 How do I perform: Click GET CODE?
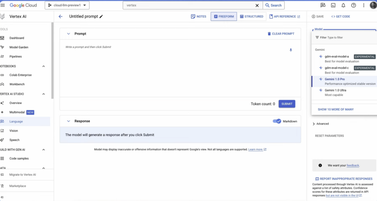[341, 17]
